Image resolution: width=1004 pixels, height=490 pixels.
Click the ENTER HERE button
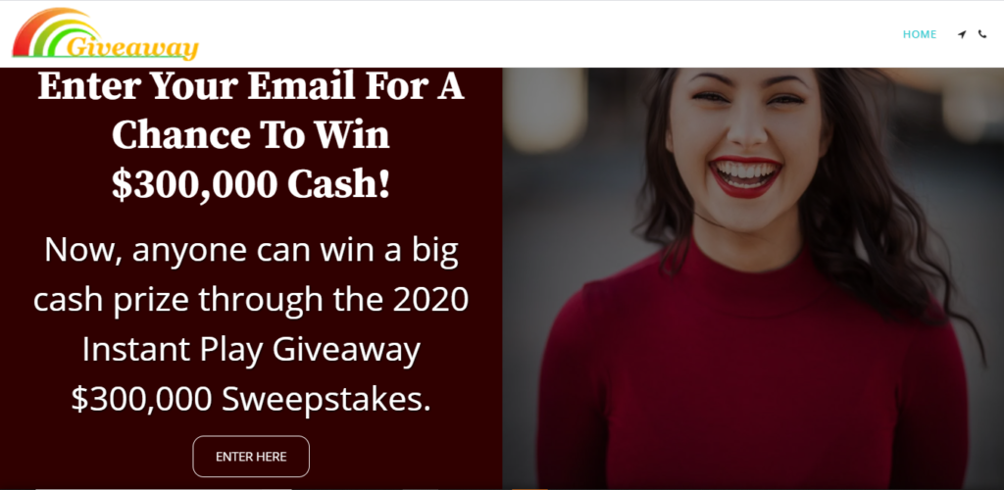click(x=251, y=456)
